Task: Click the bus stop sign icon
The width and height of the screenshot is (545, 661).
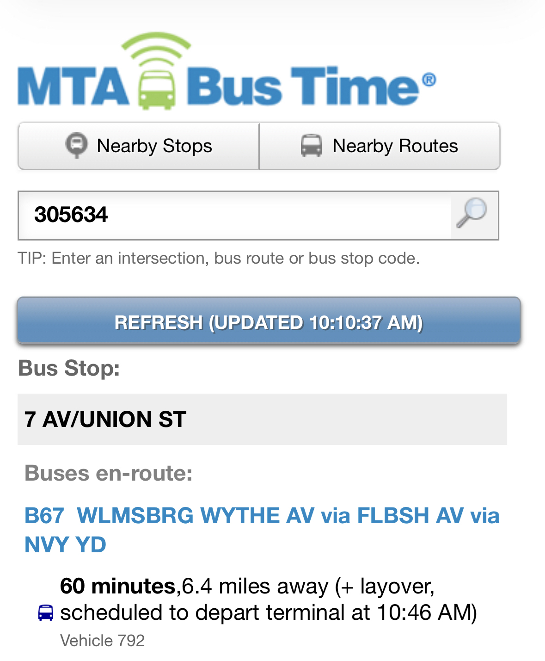Action: pyautogui.click(x=76, y=145)
